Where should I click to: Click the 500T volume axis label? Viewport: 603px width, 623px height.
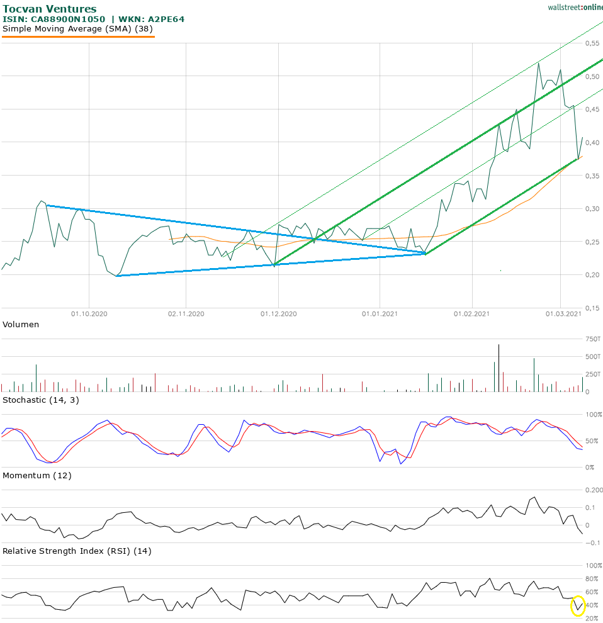(x=593, y=356)
